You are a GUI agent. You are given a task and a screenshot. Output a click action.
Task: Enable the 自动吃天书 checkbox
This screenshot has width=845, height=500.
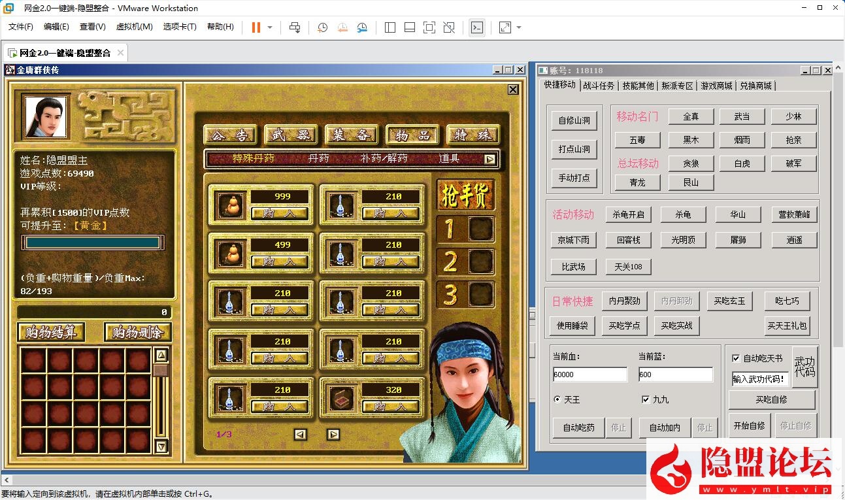(x=736, y=358)
